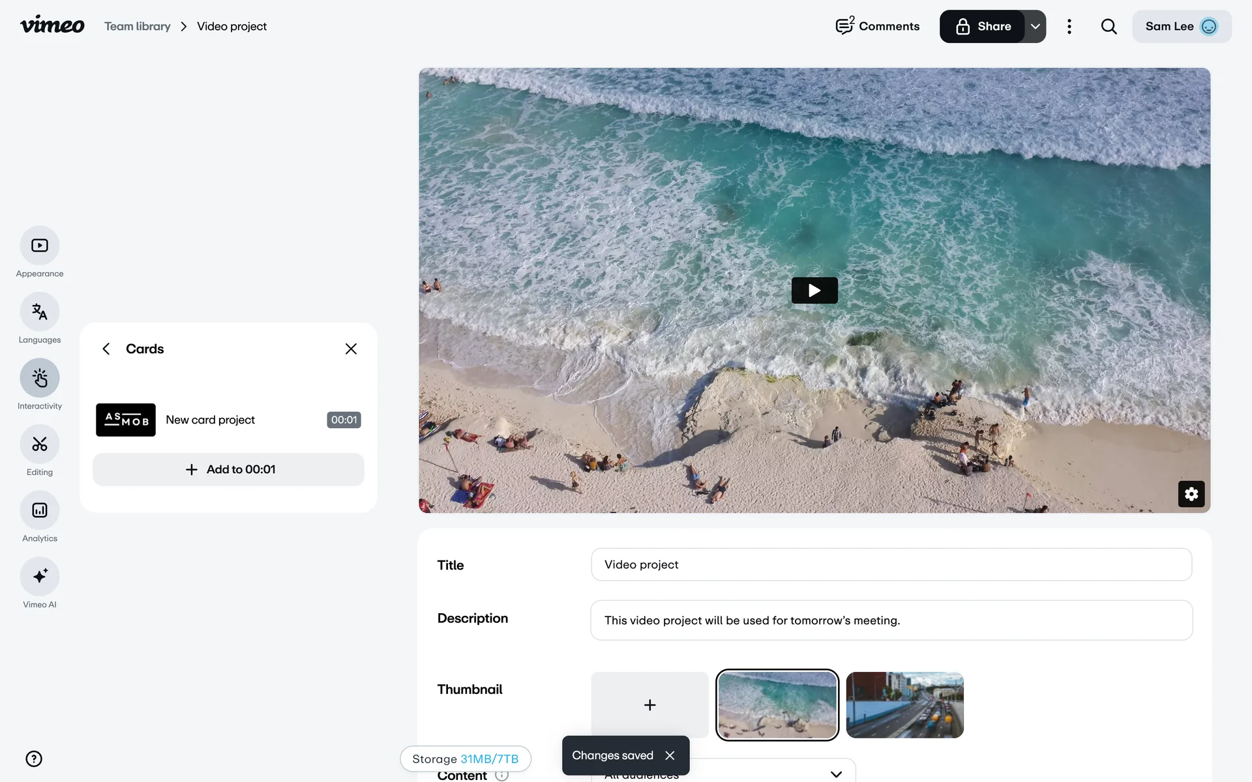Open the Sam Lee account menu
The image size is (1252, 782).
1181,27
